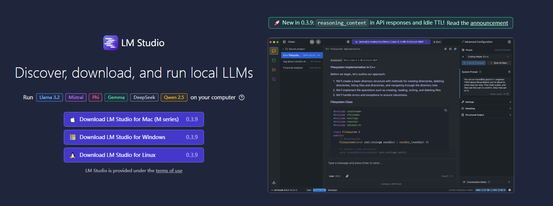Click the Linux penguin icon on download button
The width and height of the screenshot is (553, 206).
(73, 155)
